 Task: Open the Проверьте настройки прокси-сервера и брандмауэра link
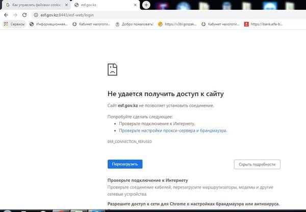point(173,131)
